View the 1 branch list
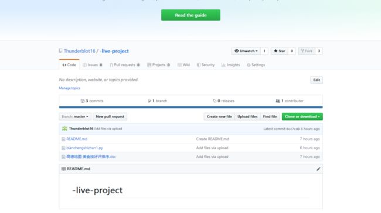Viewport: 381px width, 213px height. pyautogui.click(x=158, y=101)
